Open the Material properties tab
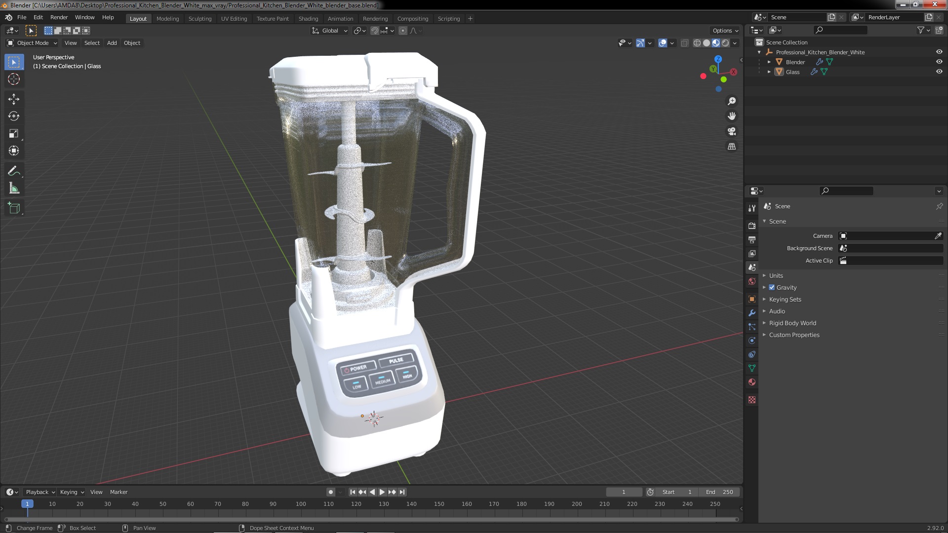Image resolution: width=948 pixels, height=533 pixels. pyautogui.click(x=752, y=382)
